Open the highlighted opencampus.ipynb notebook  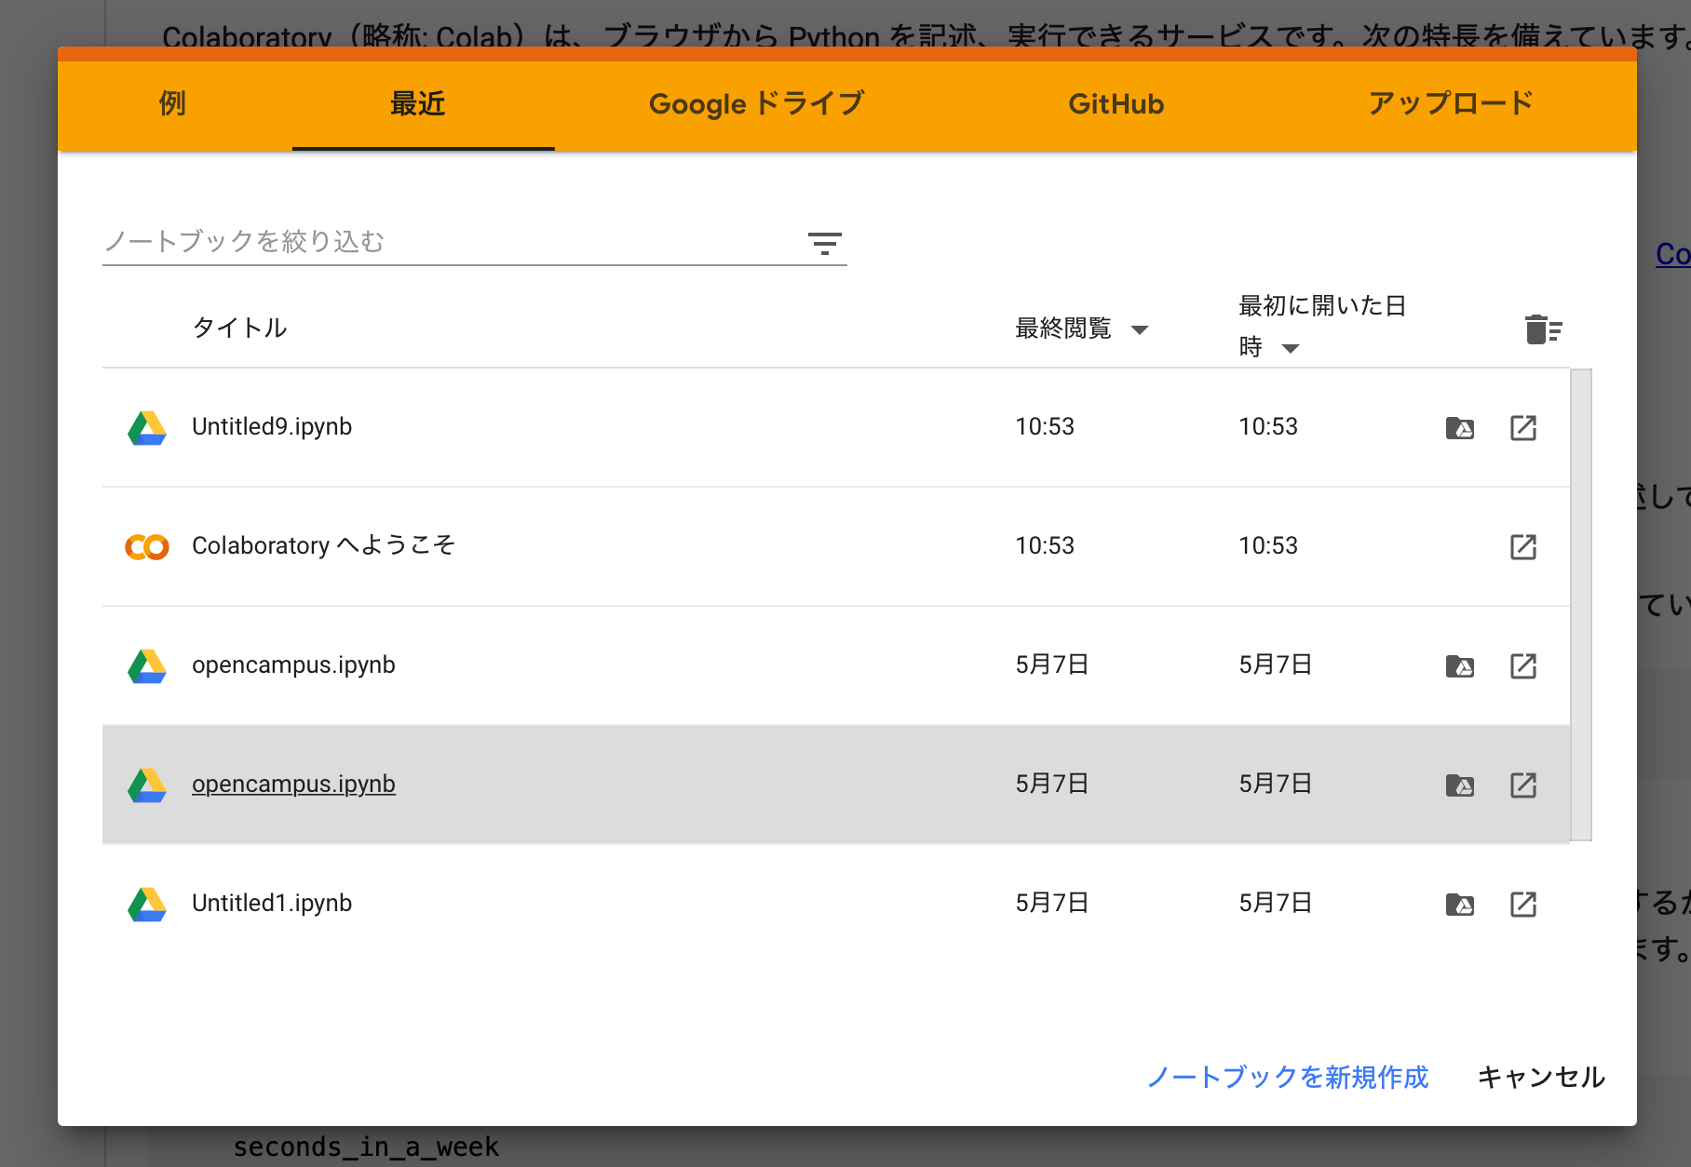click(x=293, y=784)
